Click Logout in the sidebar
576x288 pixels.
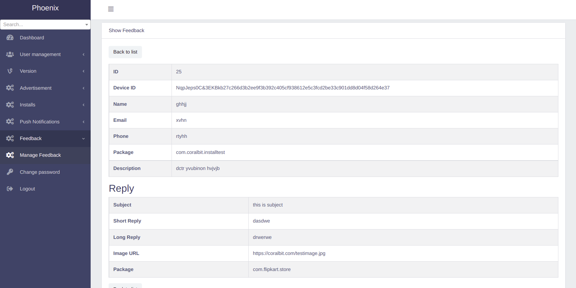tap(45, 189)
